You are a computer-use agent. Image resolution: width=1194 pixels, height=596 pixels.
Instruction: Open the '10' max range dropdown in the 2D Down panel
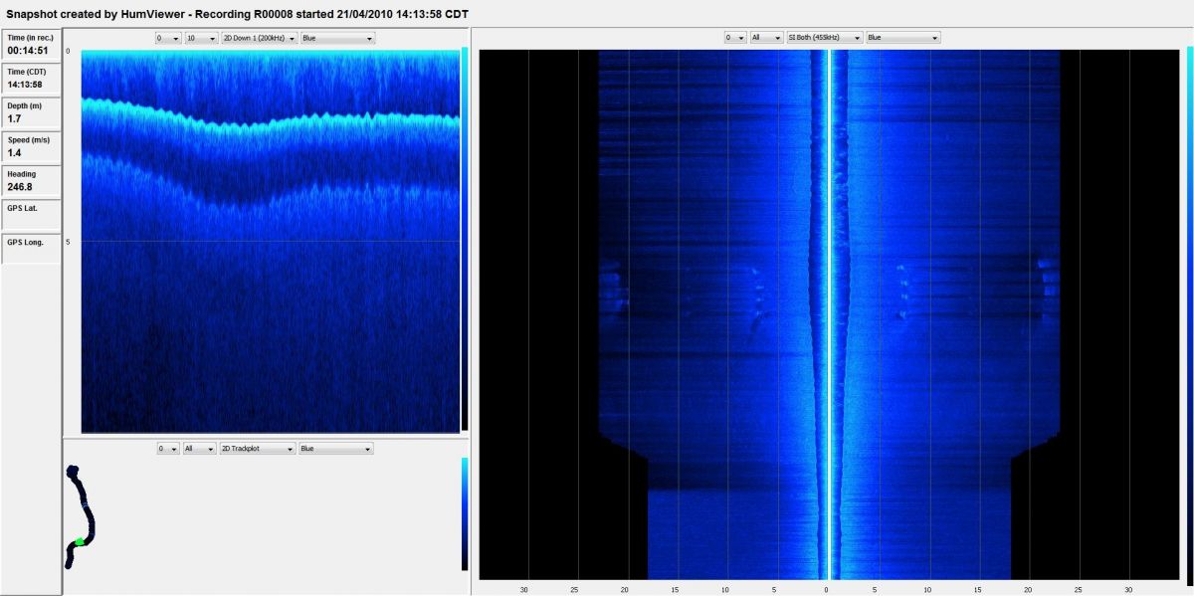click(199, 38)
